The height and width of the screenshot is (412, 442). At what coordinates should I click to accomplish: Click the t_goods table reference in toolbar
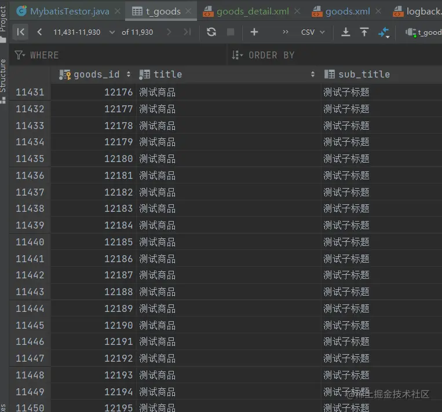423,32
